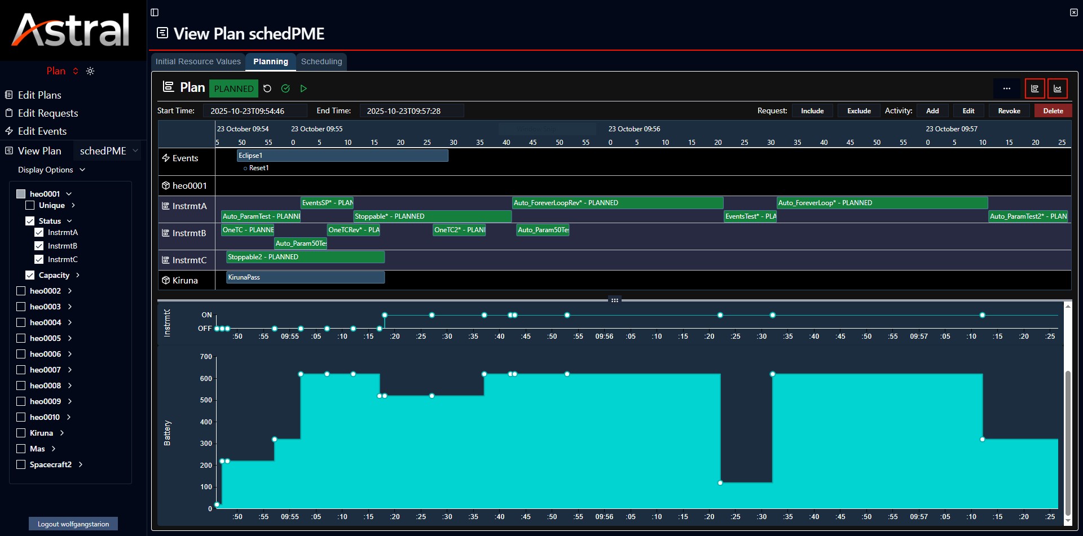Screen dimensions: 1083x536
Task: Uncheck the Capacity checkbox
Action: [x=30, y=275]
